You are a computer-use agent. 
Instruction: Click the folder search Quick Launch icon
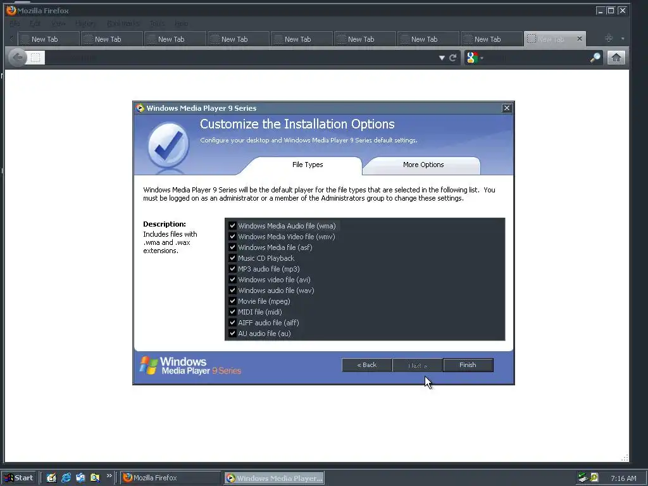click(x=95, y=478)
